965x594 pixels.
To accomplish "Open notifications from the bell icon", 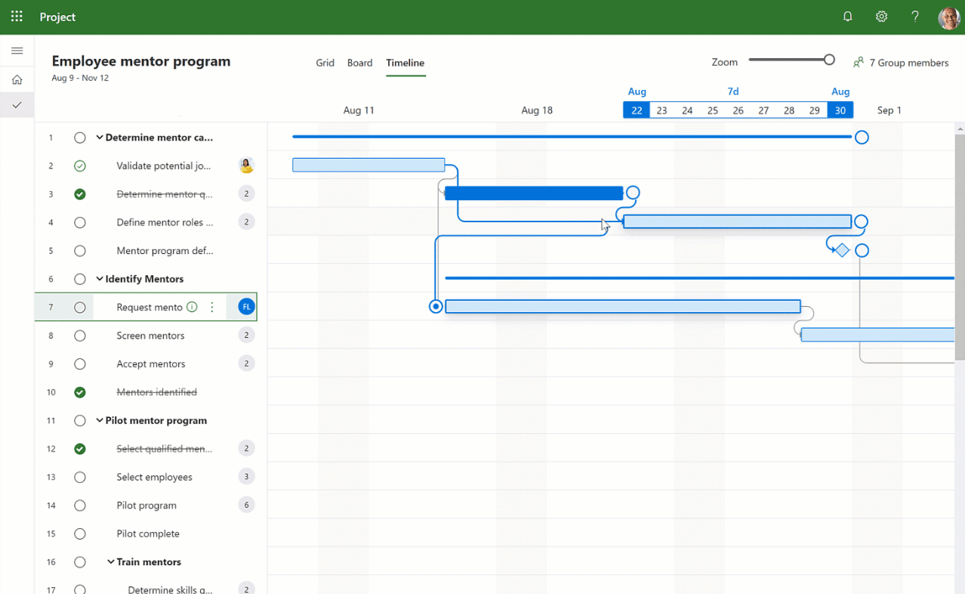I will point(847,16).
